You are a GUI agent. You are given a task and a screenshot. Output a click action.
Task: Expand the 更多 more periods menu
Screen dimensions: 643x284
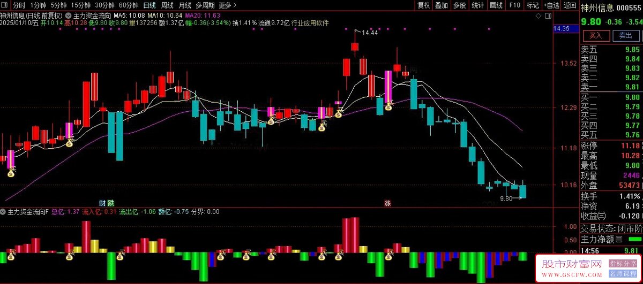click(x=228, y=5)
